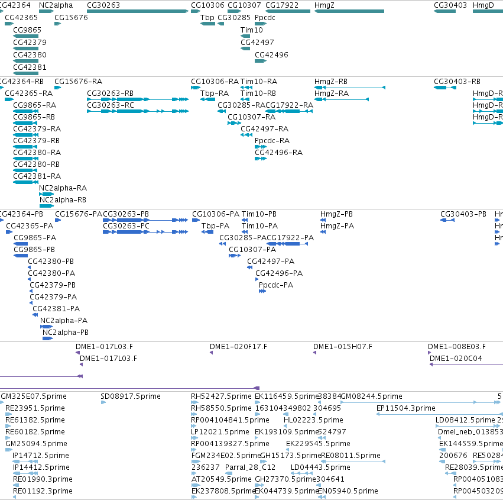Select protein label CG30263-PB
Viewport: 503px width, 500px height.
click(126, 214)
